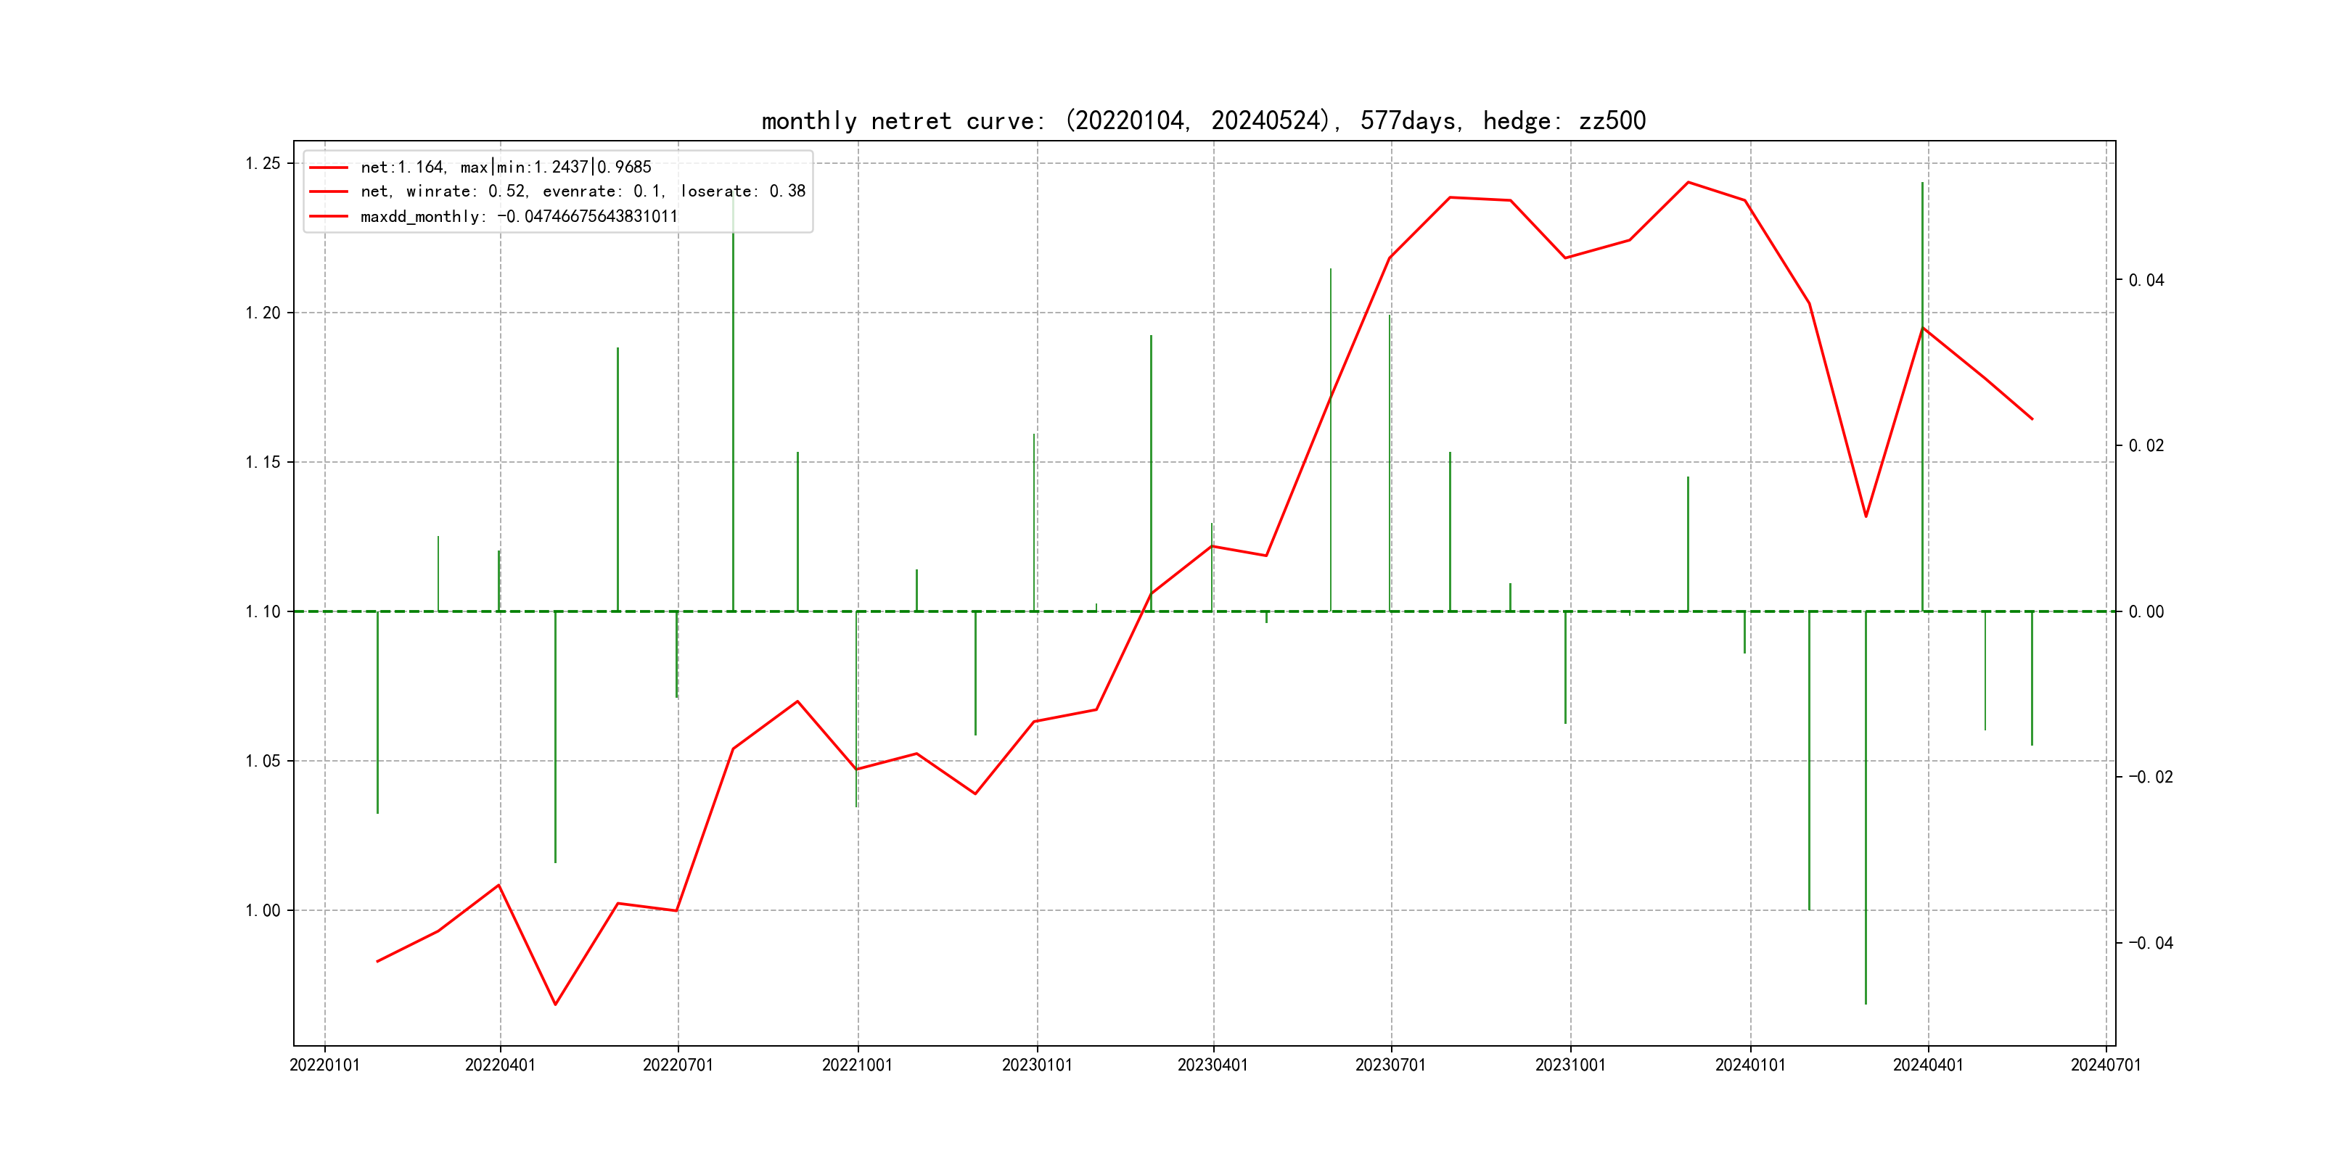This screenshot has height=1175, width=2351.
Task: Click the 20231001 x-axis tick label
Action: pyautogui.click(x=1570, y=1065)
